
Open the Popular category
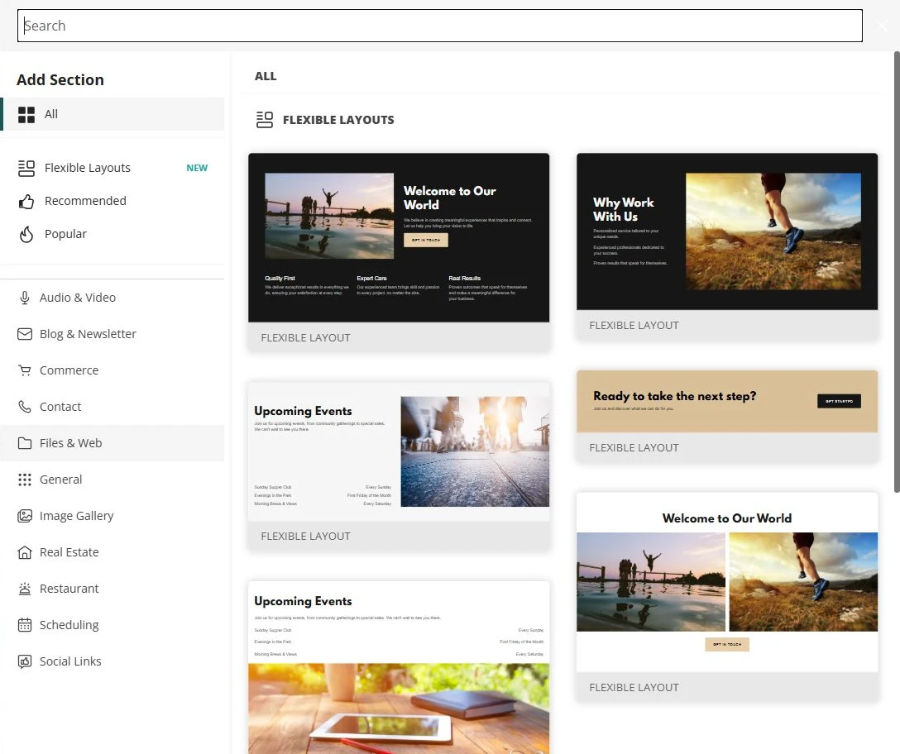(x=112, y=234)
